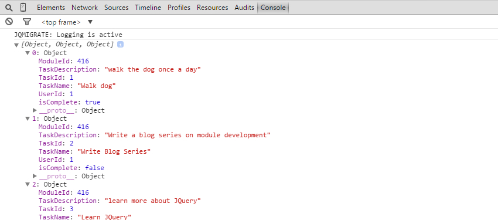This screenshot has height=220, width=498.
Task: Select "Write a blog series on module development"
Action: [187, 135]
